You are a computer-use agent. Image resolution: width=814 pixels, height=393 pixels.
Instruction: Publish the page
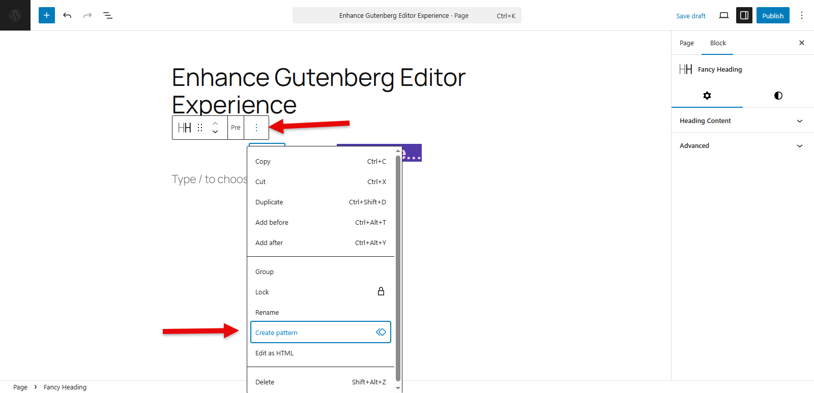click(x=773, y=15)
